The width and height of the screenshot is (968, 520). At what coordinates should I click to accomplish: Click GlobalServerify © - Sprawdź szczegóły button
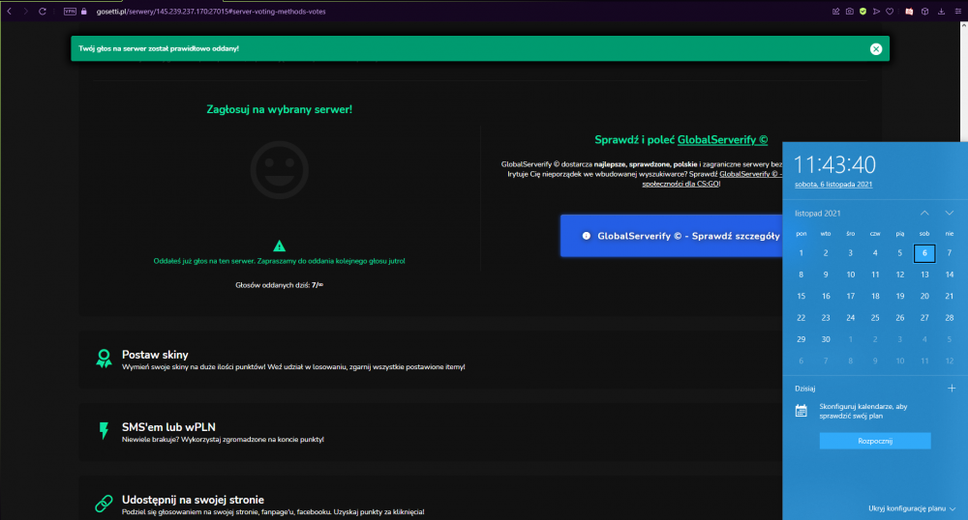pyautogui.click(x=672, y=236)
